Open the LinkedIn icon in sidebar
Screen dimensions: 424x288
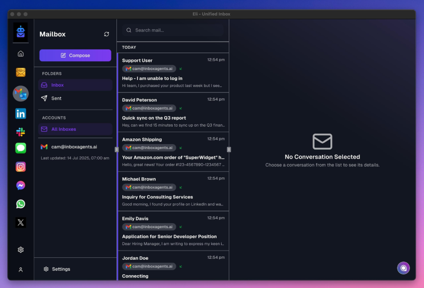point(21,114)
